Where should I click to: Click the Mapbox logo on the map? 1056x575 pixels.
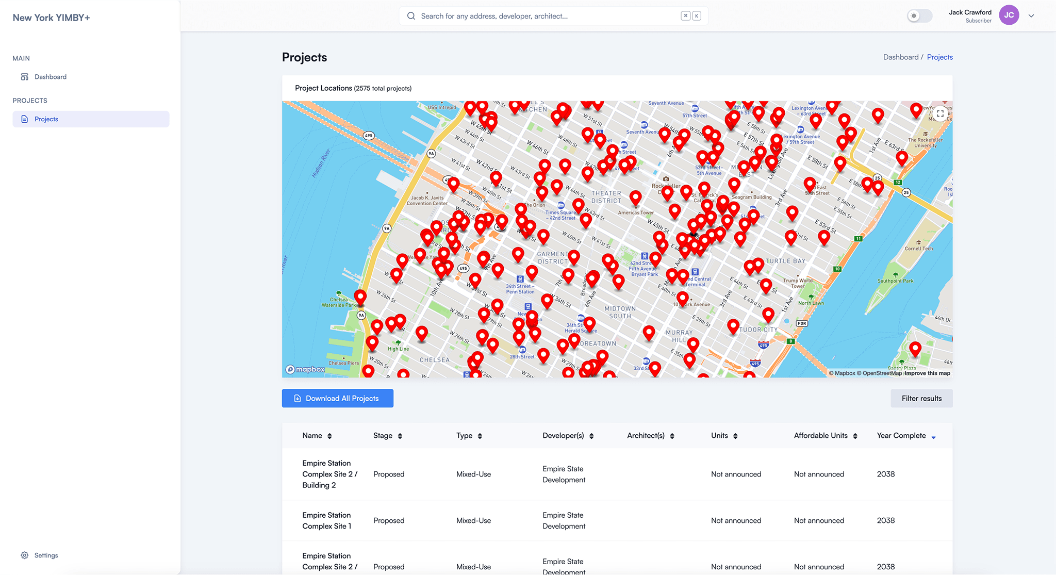tap(305, 369)
